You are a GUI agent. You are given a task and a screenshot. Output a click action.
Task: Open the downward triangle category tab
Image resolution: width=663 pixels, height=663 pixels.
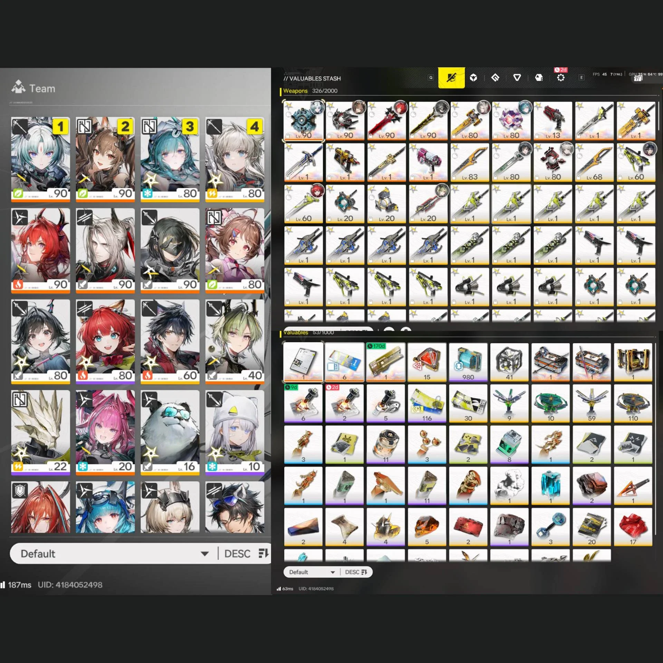tap(517, 78)
